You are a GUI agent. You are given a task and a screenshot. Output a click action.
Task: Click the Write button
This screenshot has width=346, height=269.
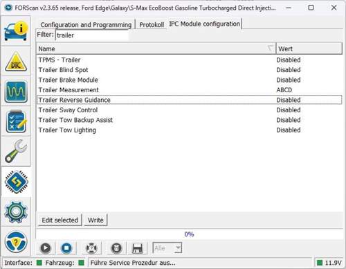click(x=95, y=220)
